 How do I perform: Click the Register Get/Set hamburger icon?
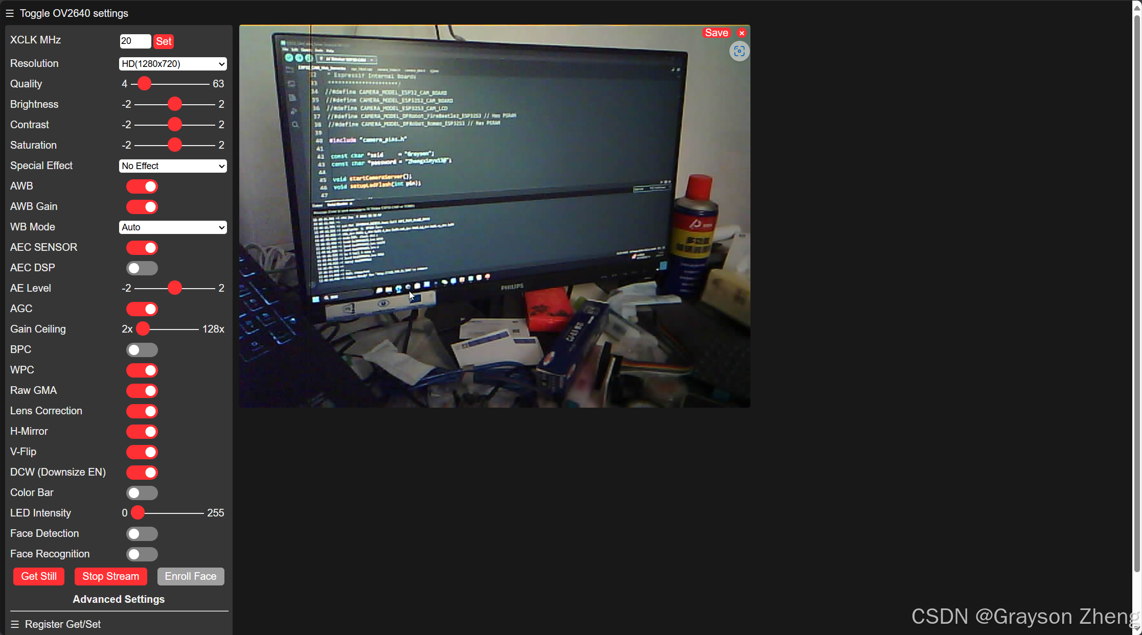click(15, 624)
